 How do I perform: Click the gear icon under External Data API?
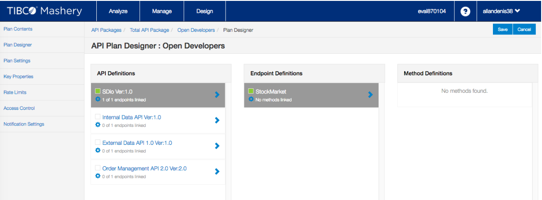pos(98,151)
